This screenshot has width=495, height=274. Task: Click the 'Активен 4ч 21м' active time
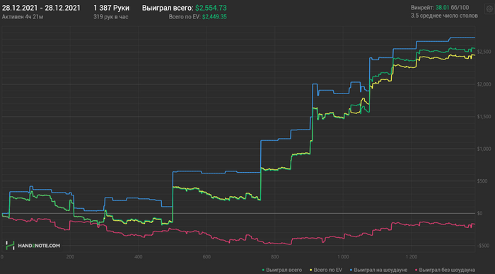point(23,17)
